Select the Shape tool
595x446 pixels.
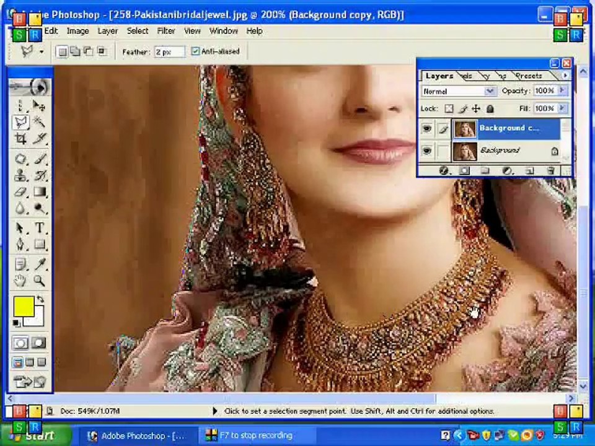(40, 244)
